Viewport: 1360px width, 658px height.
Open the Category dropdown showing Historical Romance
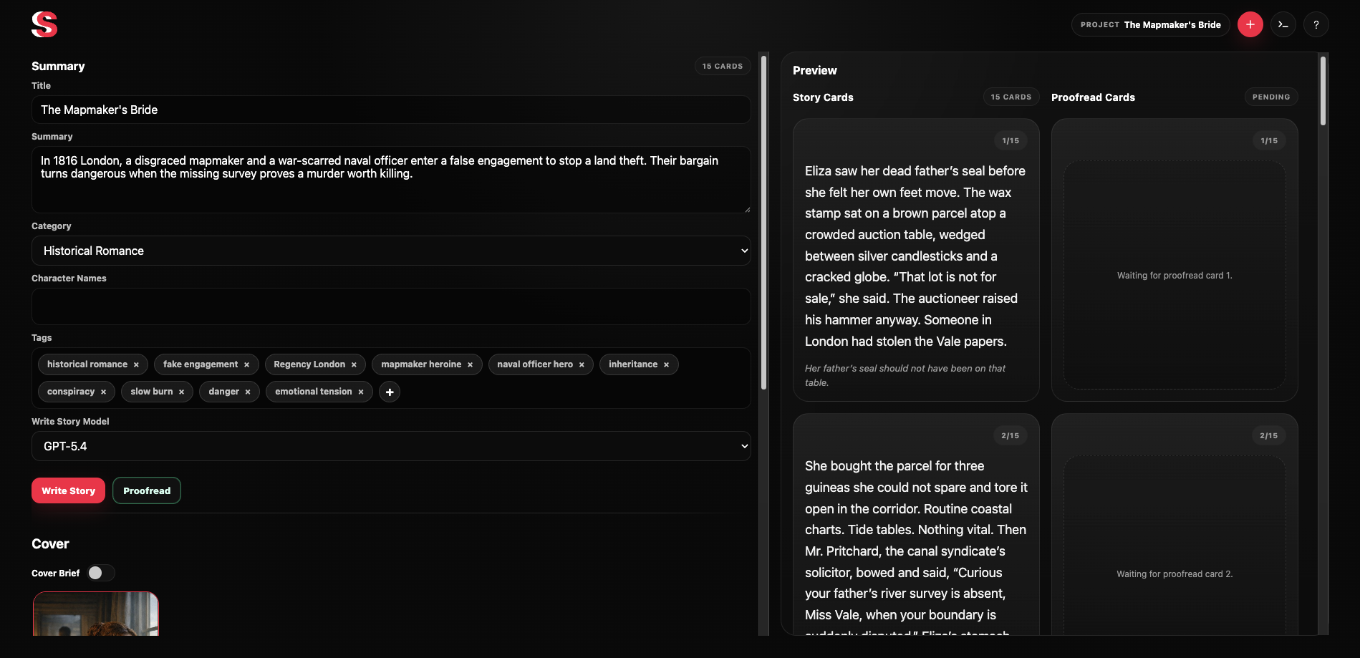[x=391, y=251]
